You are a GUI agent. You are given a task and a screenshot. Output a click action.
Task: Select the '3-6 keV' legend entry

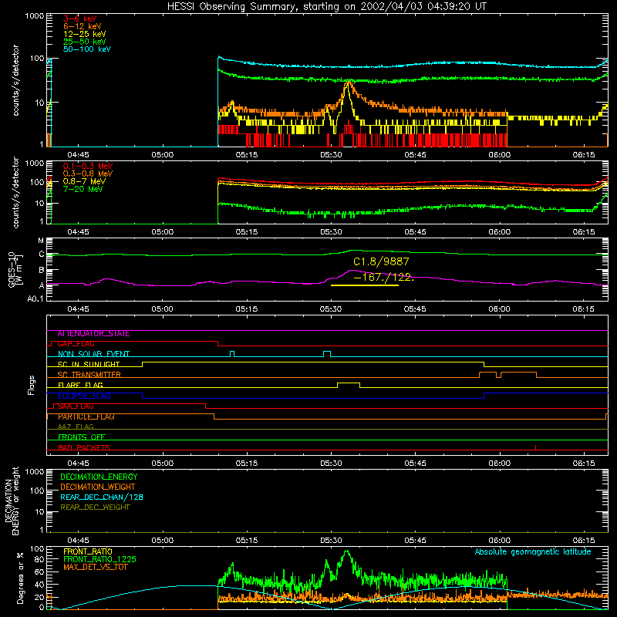(80, 19)
